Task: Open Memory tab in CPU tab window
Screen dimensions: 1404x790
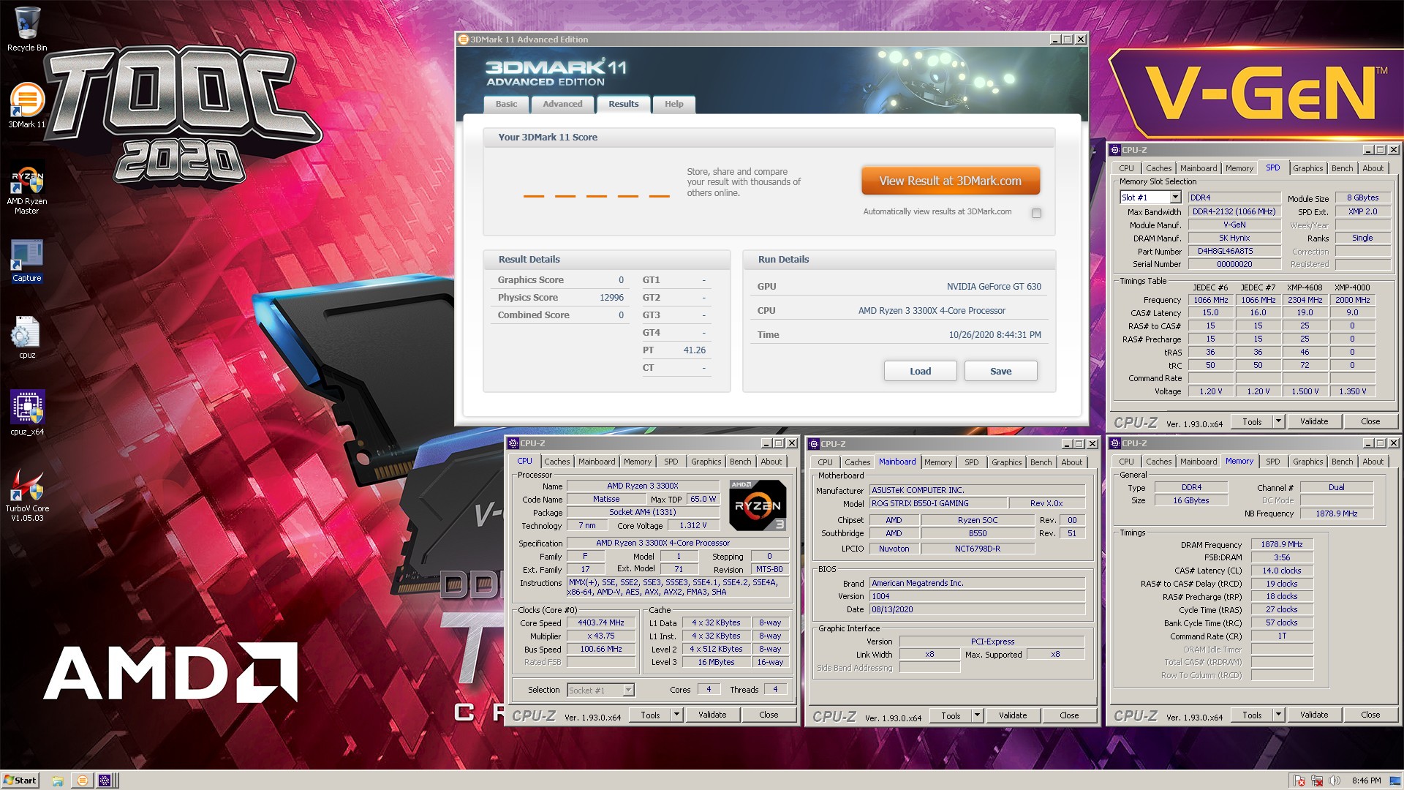Action: pos(637,462)
